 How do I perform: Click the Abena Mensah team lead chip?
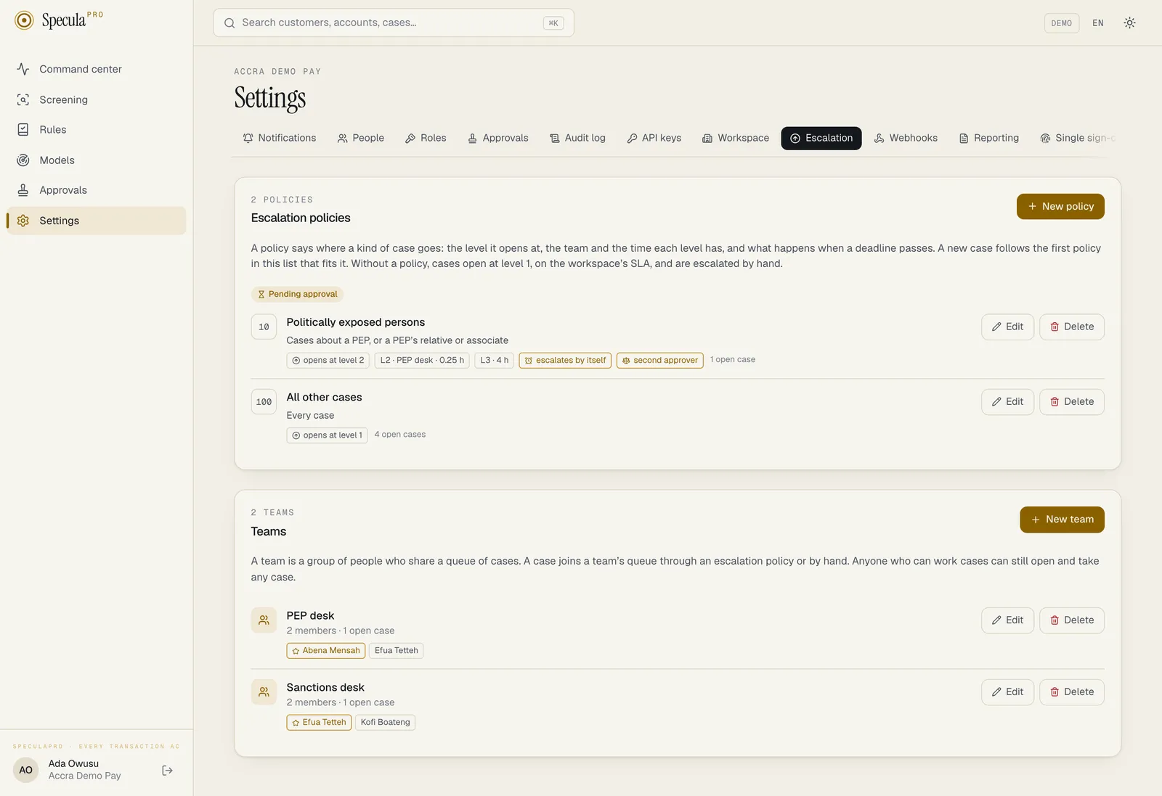(x=325, y=651)
